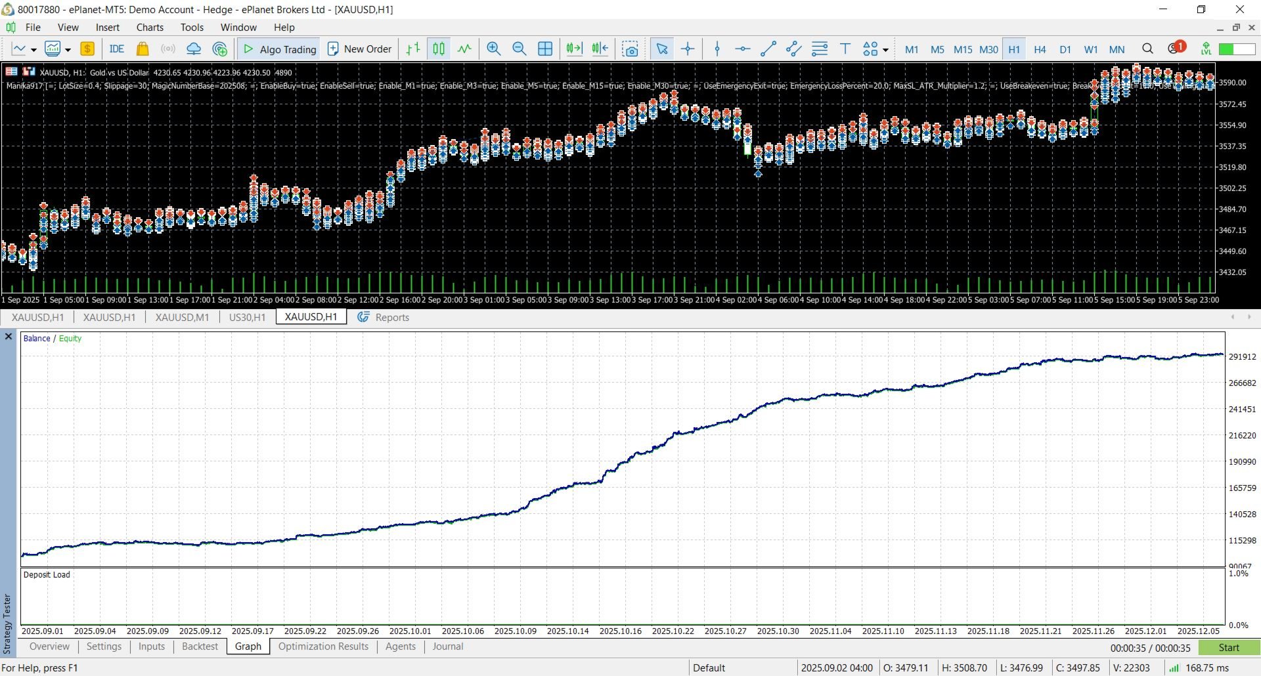This screenshot has width=1261, height=676.
Task: Expand the new chart dropdown arrow
Action: click(x=33, y=50)
